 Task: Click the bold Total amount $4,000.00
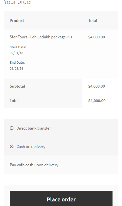coord(97,101)
